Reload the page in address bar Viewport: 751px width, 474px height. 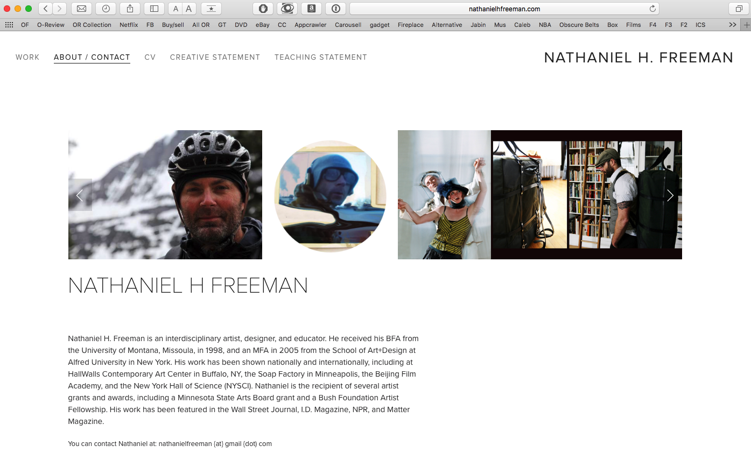652,9
